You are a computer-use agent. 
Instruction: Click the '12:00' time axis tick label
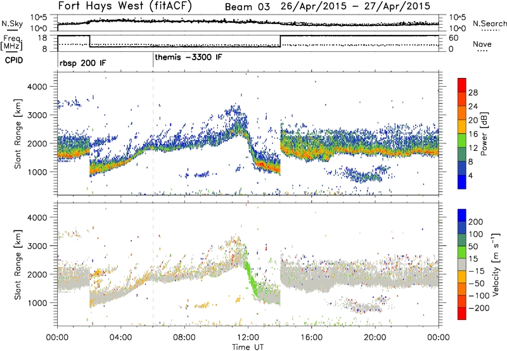(x=248, y=338)
